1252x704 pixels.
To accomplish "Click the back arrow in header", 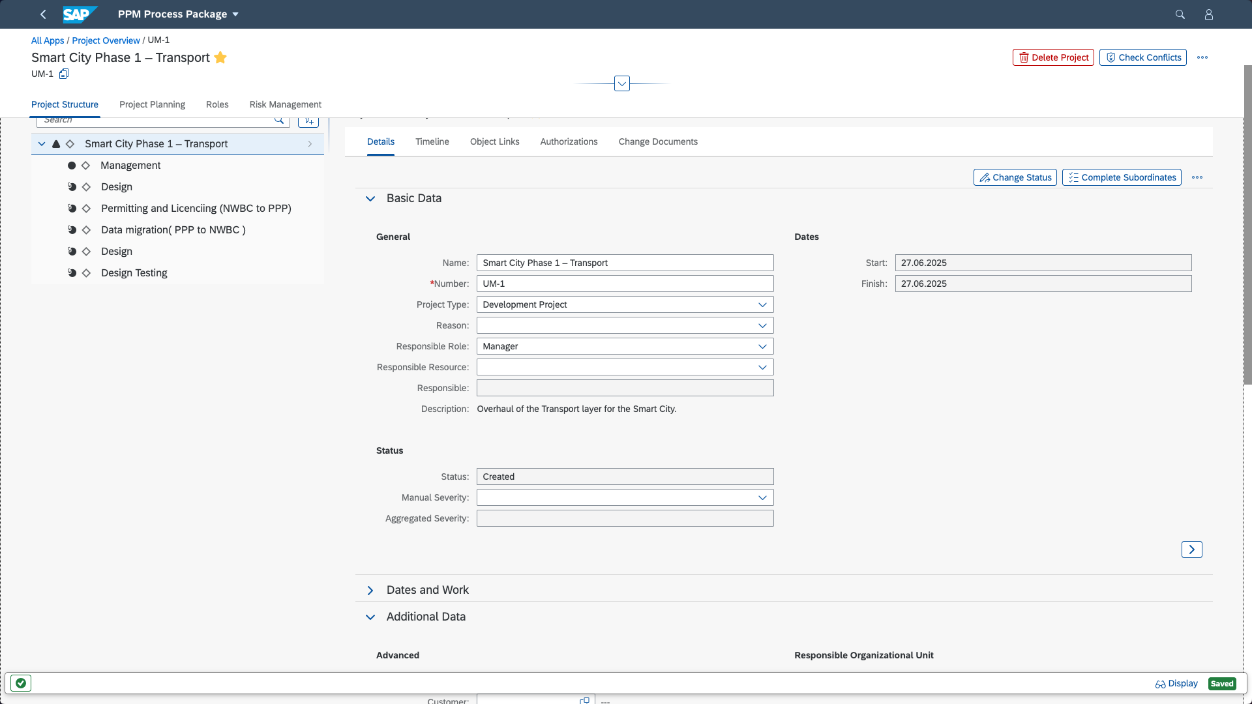I will point(43,14).
